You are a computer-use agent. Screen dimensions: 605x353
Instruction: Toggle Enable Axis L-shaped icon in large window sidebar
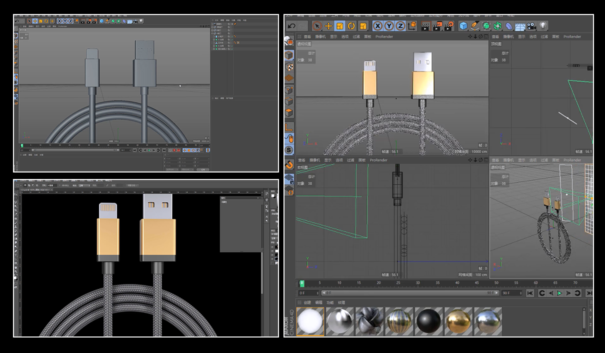pyautogui.click(x=289, y=126)
